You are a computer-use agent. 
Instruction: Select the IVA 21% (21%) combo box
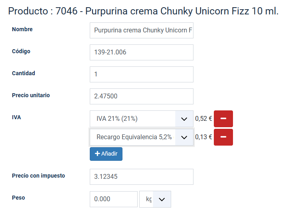[142, 119]
